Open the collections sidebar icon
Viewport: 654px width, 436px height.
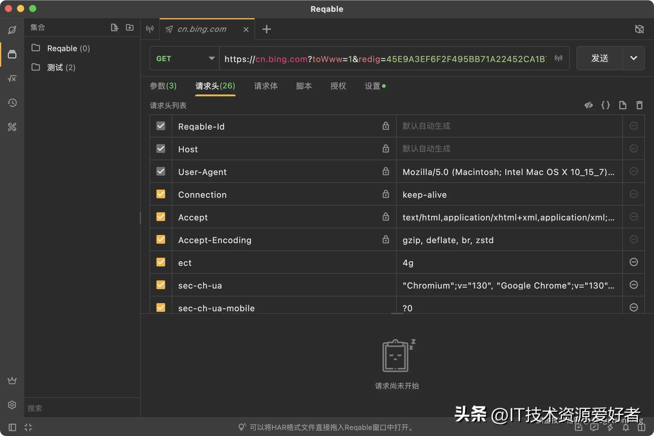pos(12,54)
